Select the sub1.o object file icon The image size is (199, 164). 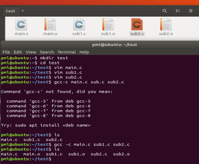[x=108, y=24]
